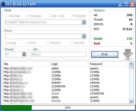Click the large gray down arrow icon
Screen dimensions: 136x111
pos(128,54)
